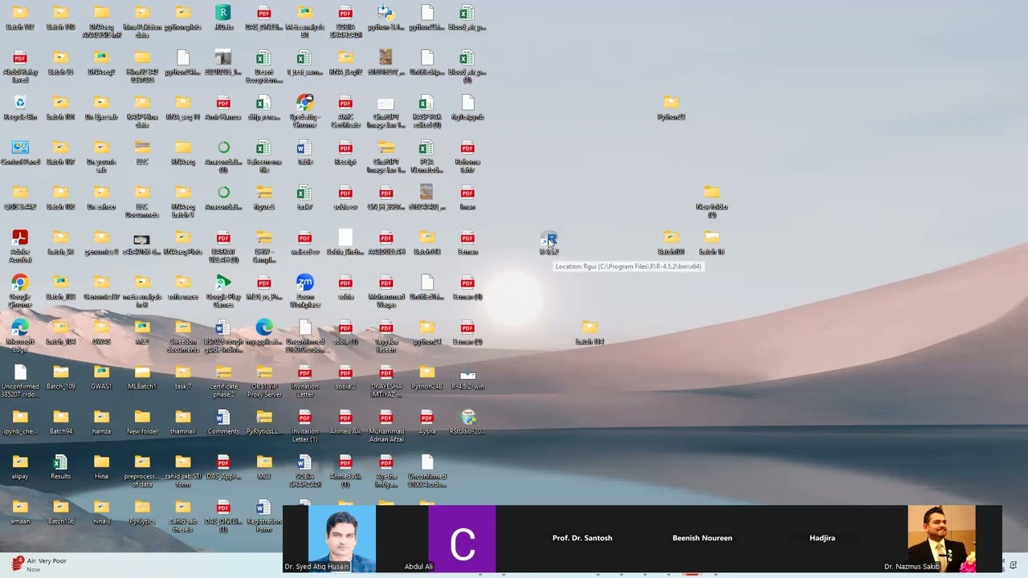Open the Recycle Bin desktop icon

coord(20,108)
